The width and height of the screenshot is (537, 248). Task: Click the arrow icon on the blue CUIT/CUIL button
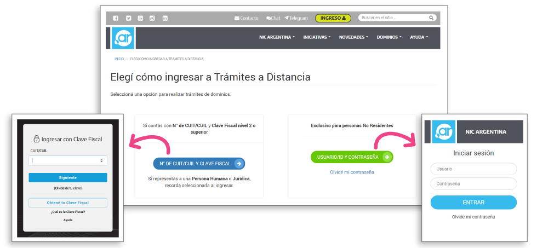(239, 164)
